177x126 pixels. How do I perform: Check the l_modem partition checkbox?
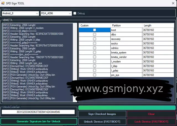(95, 61)
